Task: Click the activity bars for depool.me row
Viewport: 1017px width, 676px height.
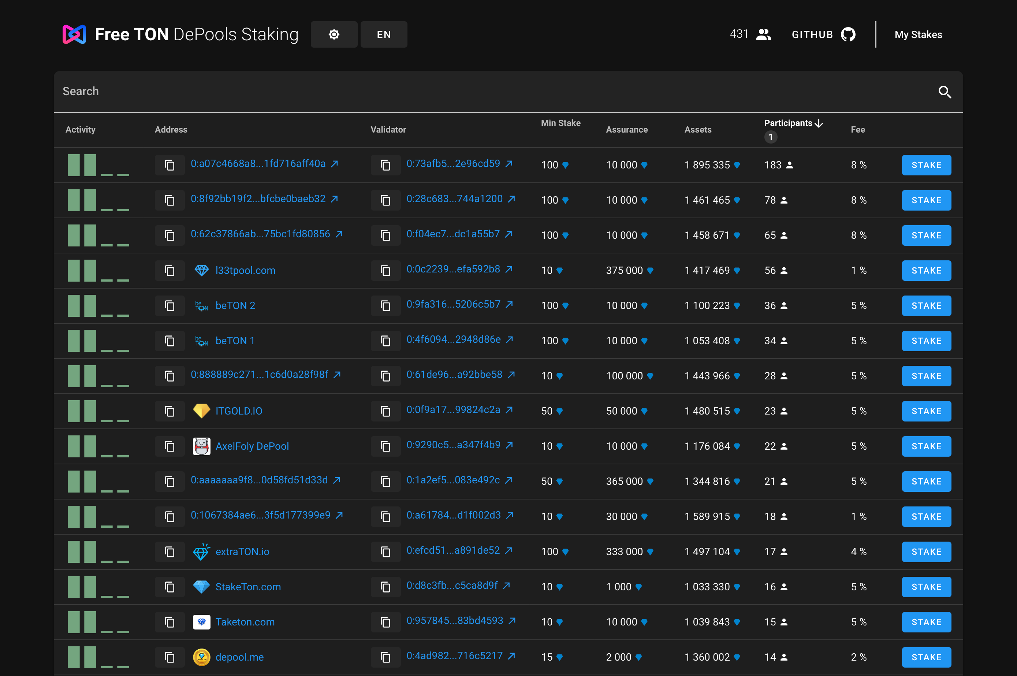Action: pyautogui.click(x=98, y=657)
